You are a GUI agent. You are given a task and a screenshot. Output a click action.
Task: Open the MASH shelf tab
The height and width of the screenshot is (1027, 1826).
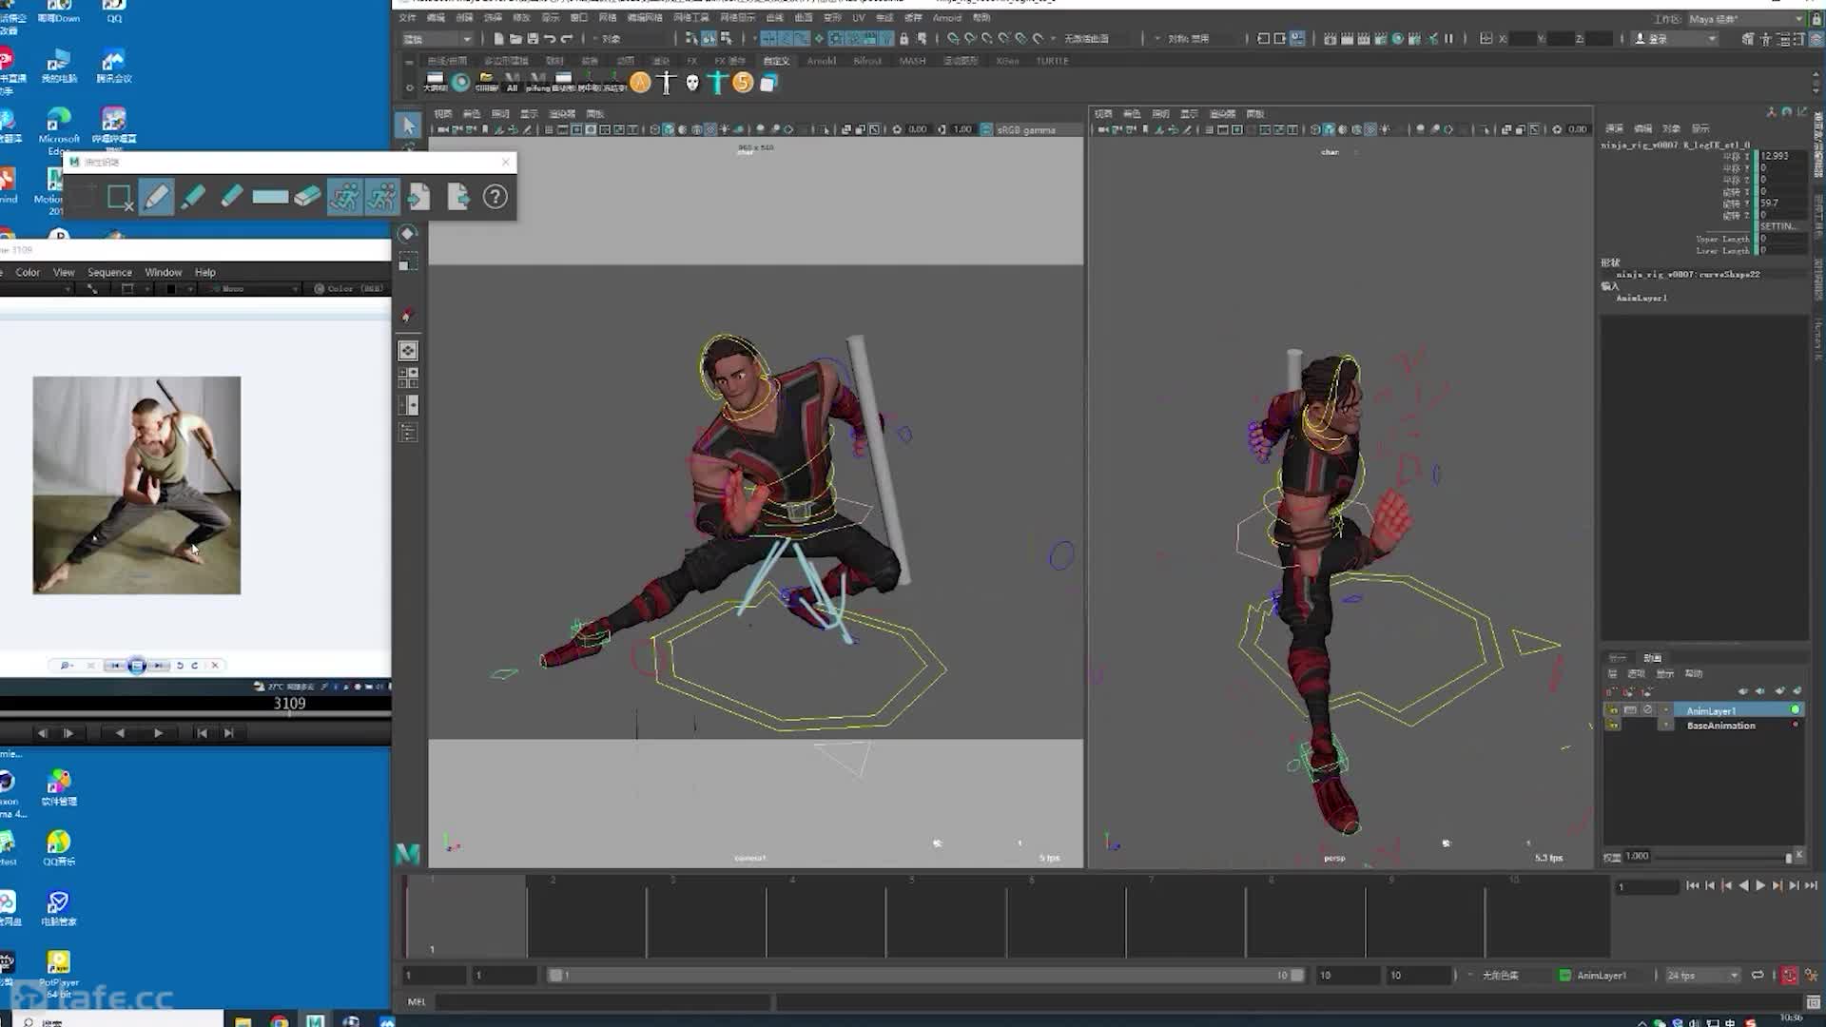pos(912,61)
